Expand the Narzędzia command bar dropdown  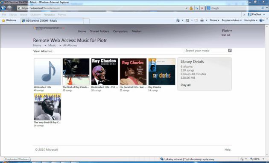251,20
